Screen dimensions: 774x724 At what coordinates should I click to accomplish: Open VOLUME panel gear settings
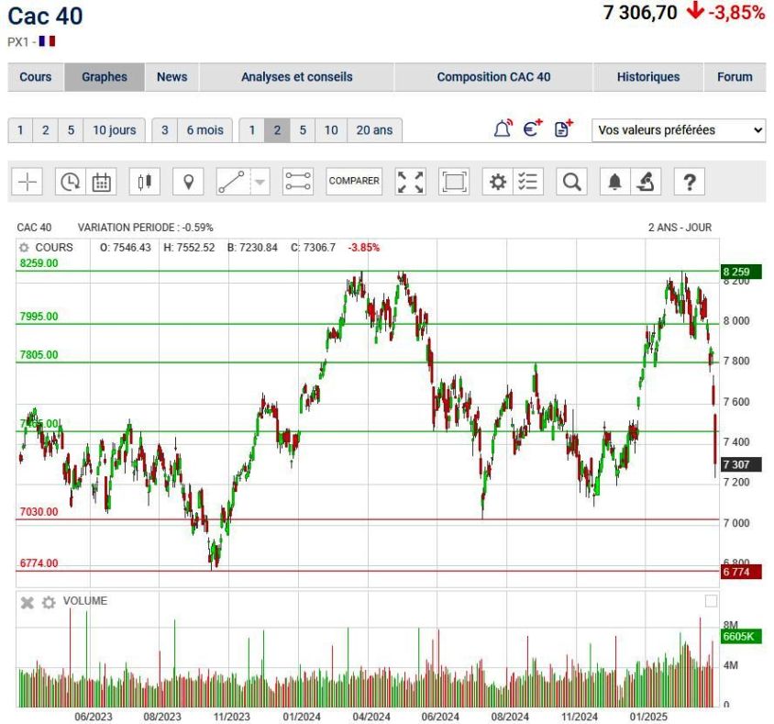(49, 603)
